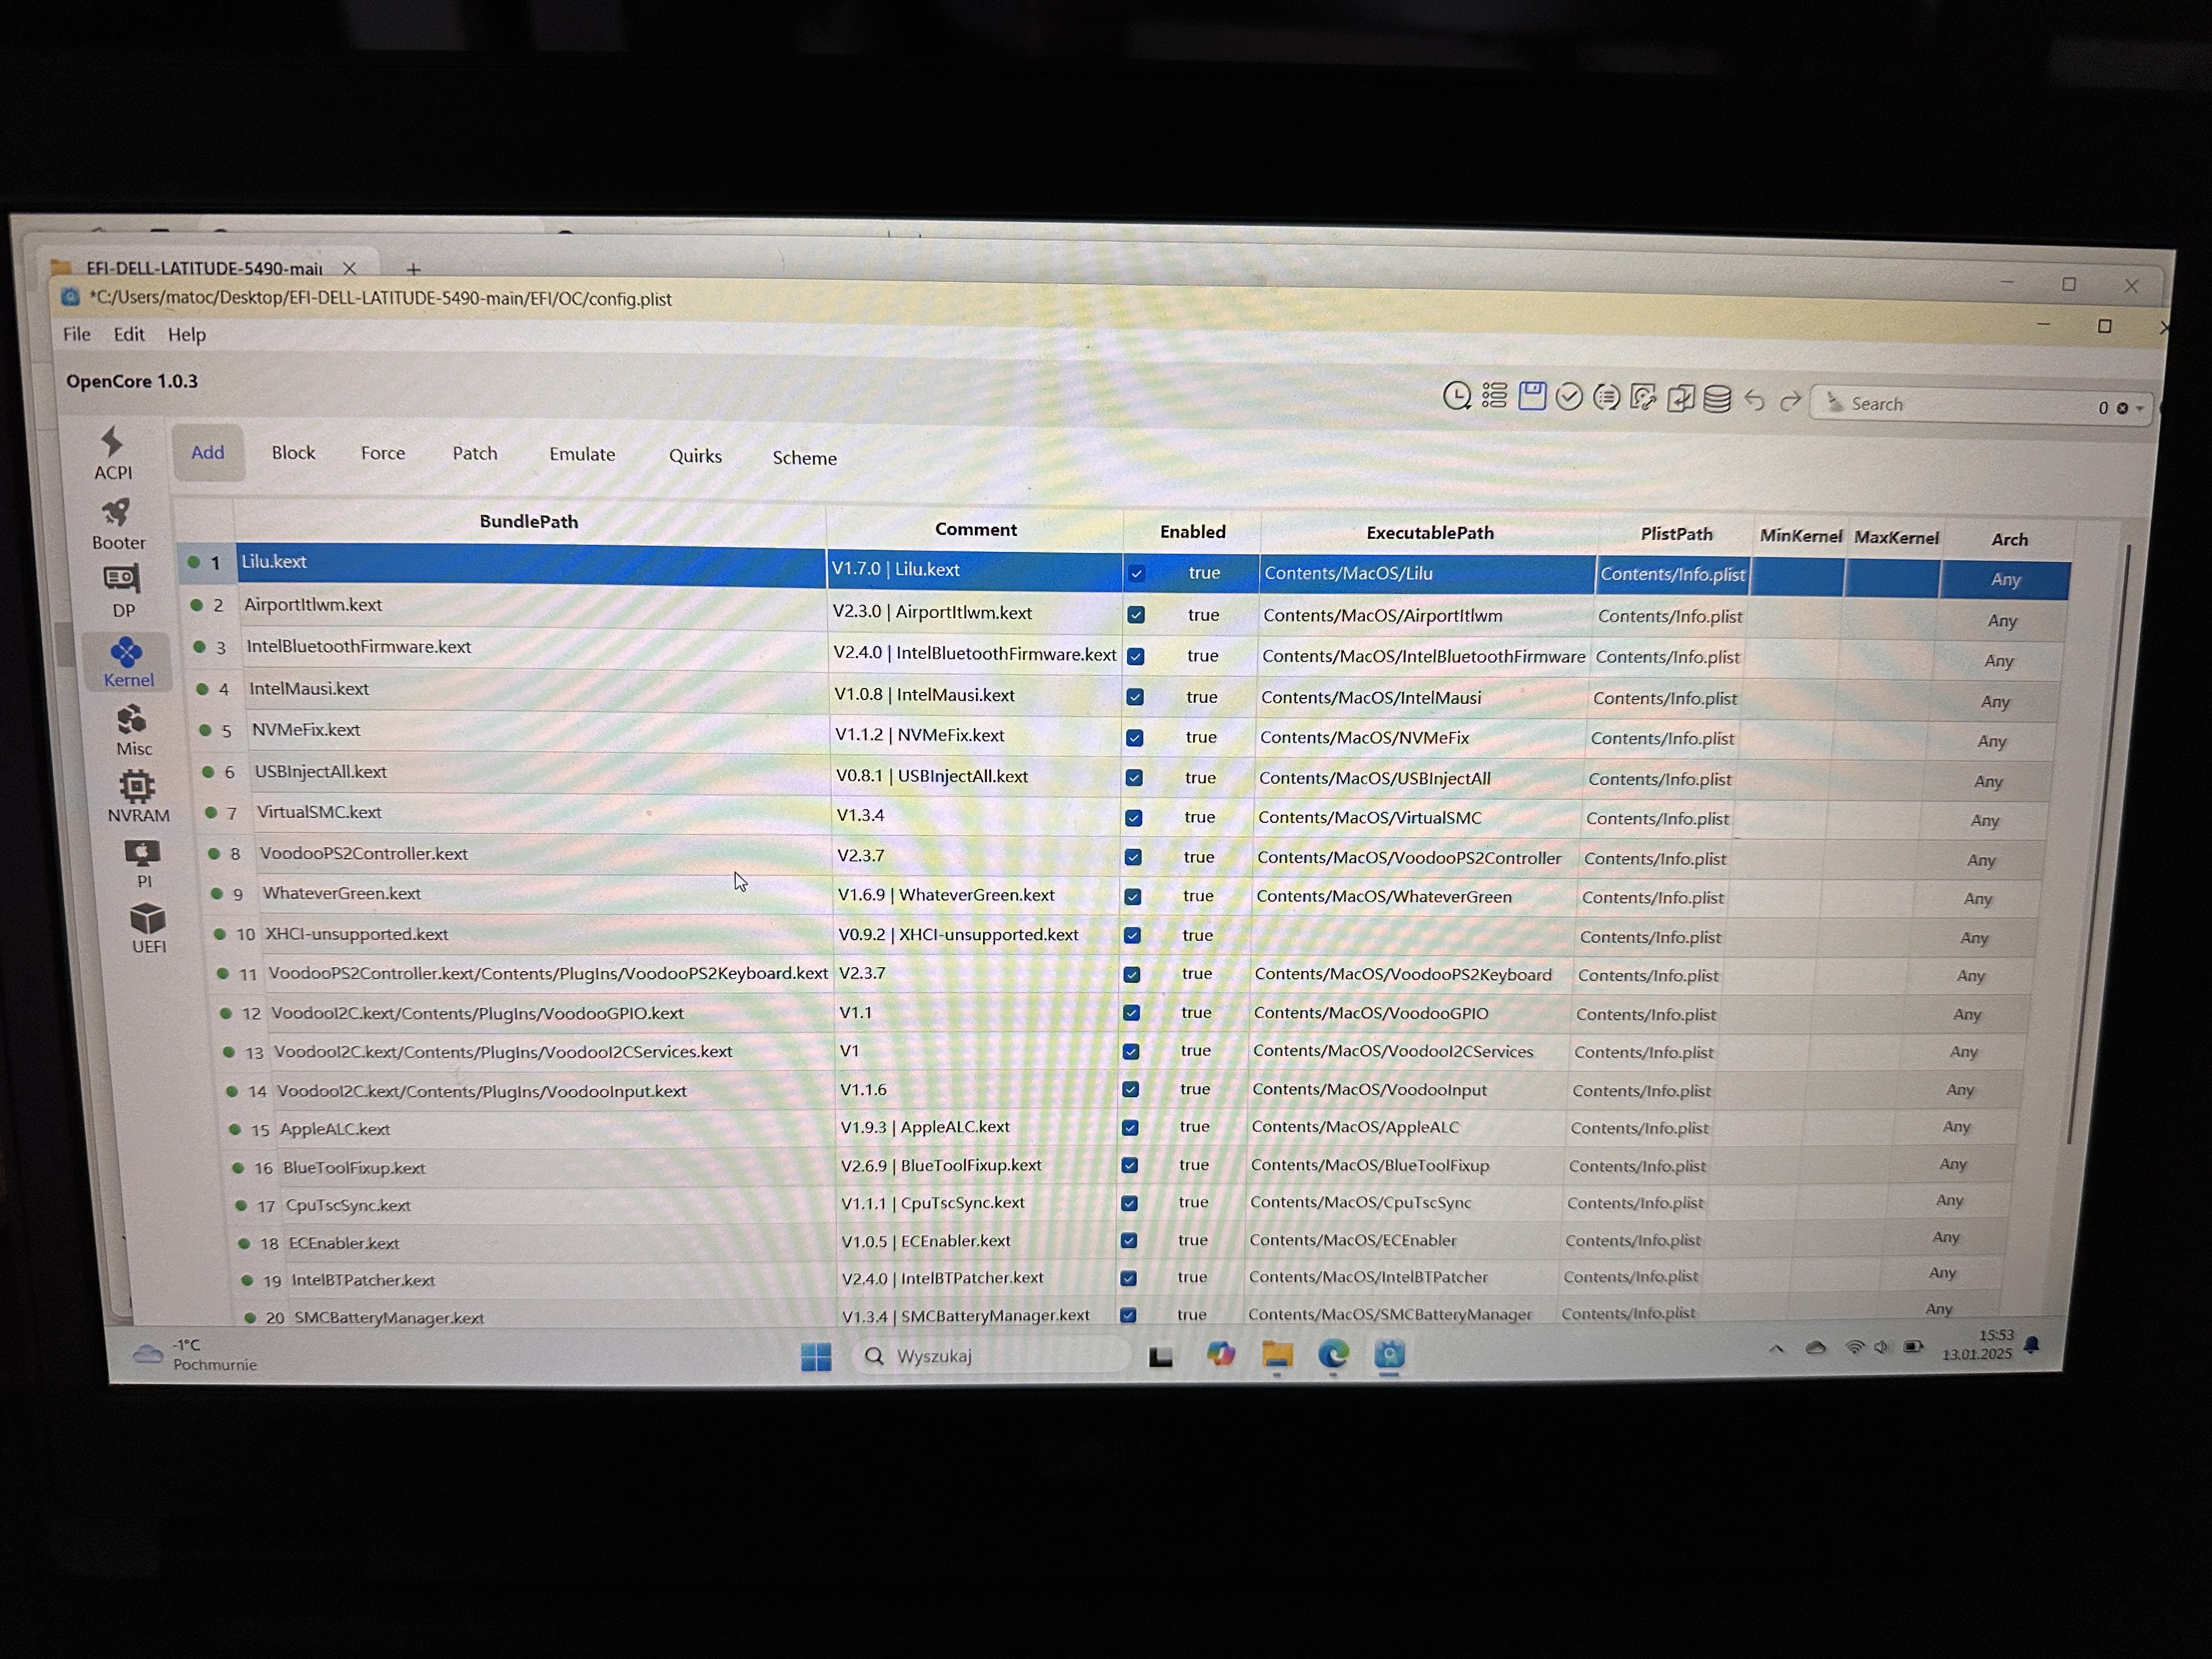Switch to the Scheme tab

[x=804, y=458]
